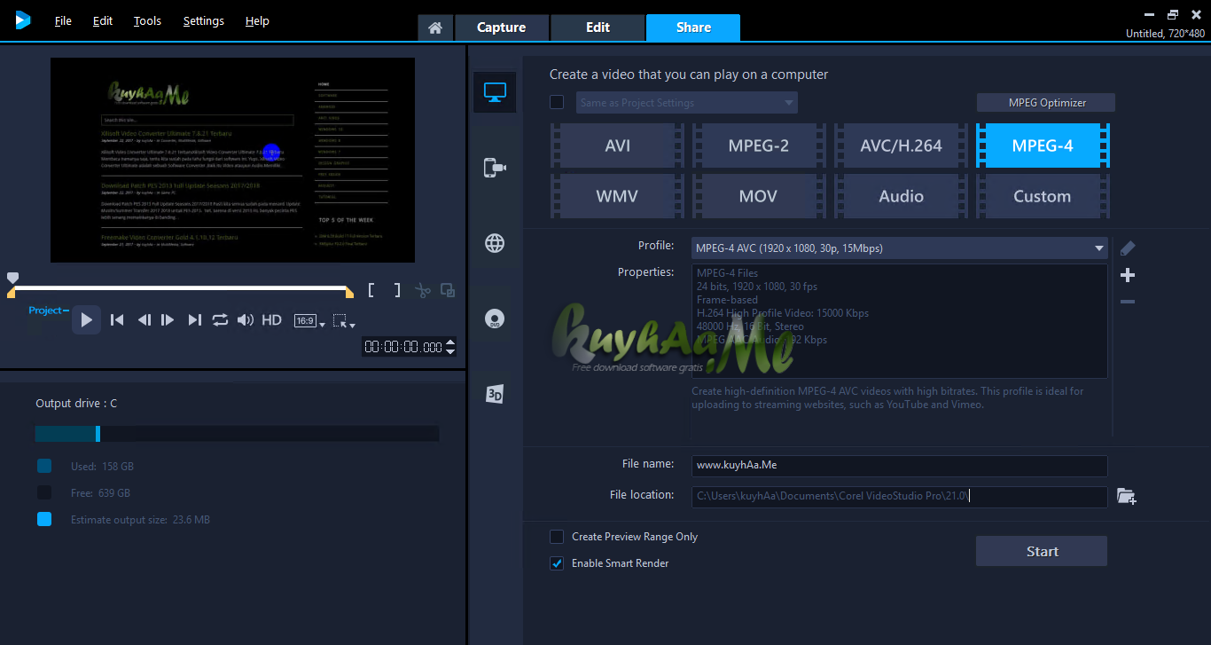Select the Device output category icon
The width and height of the screenshot is (1211, 645).
pyautogui.click(x=495, y=168)
